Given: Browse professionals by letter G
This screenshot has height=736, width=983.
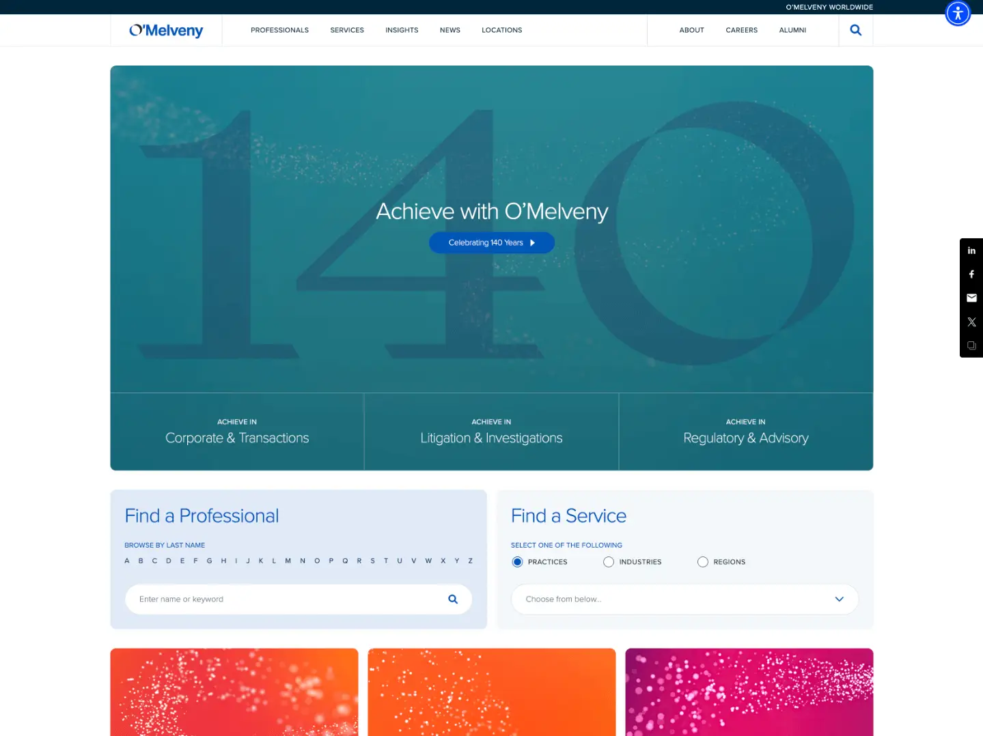Looking at the screenshot, I should pos(209,561).
